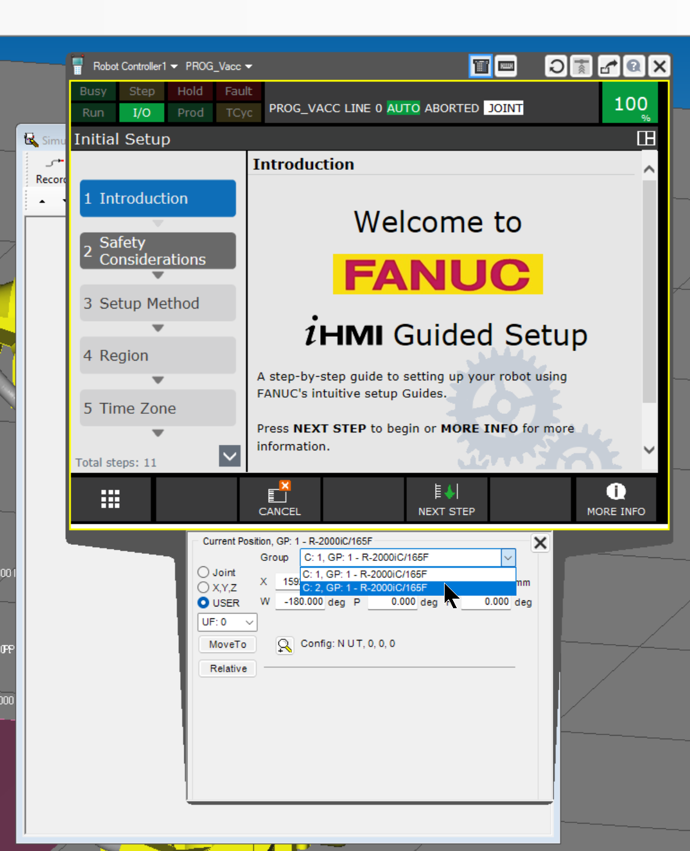
Task: Click the P field showing 0.000
Action: [x=392, y=602]
